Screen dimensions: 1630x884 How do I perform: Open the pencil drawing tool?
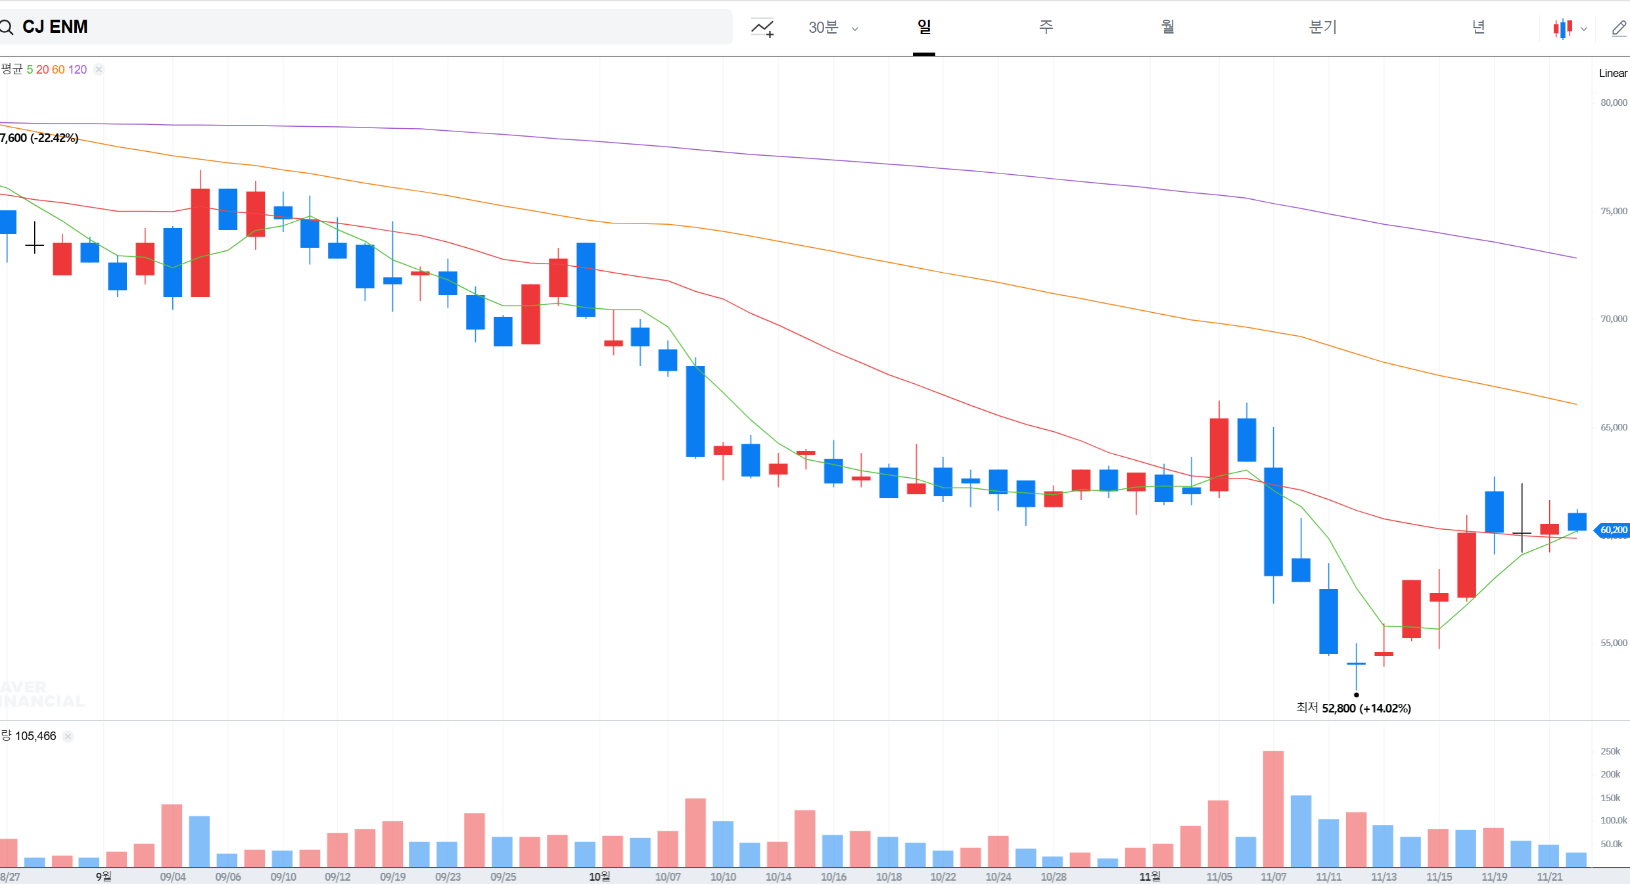(1619, 28)
